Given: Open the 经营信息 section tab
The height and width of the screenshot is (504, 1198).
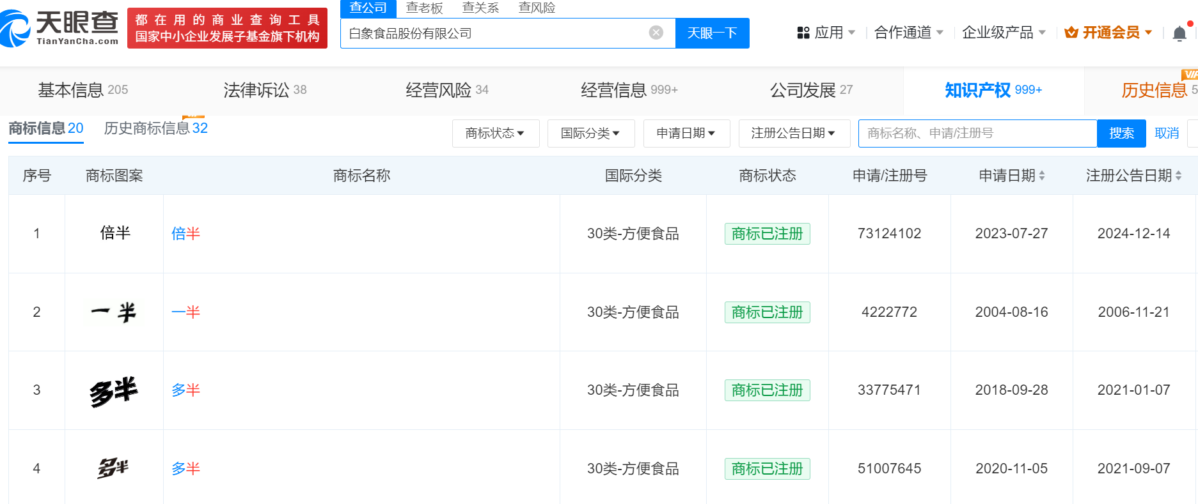Looking at the screenshot, I should 629,90.
